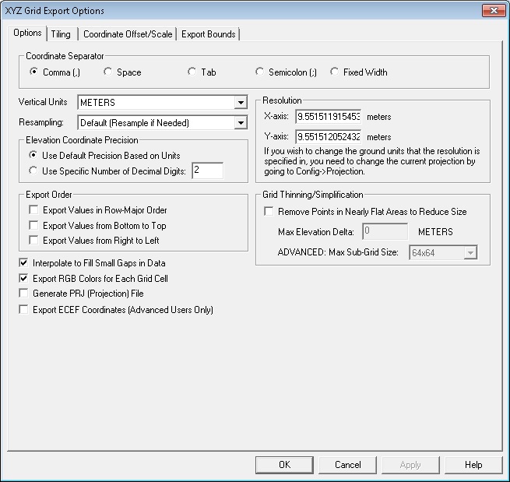Enable Generate PRJ (Projection) File
The height and width of the screenshot is (482, 510).
[23, 294]
